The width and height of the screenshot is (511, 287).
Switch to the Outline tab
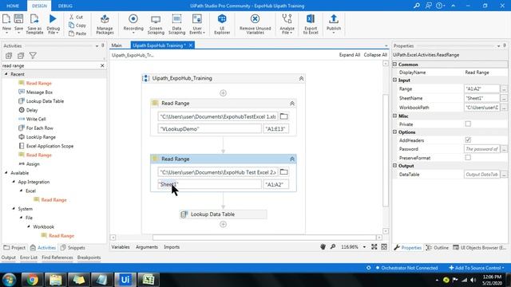tap(438, 248)
